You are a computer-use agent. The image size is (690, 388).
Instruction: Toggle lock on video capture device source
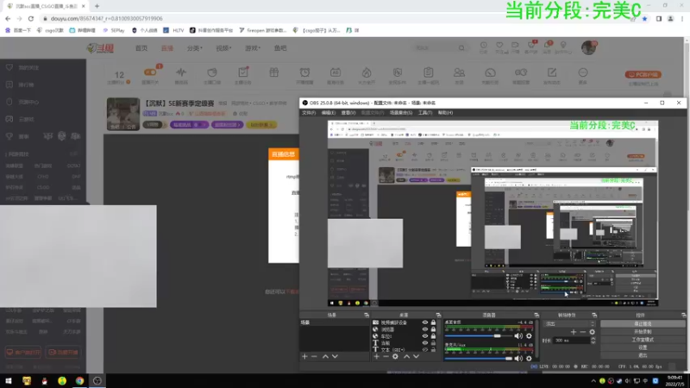[434, 322]
